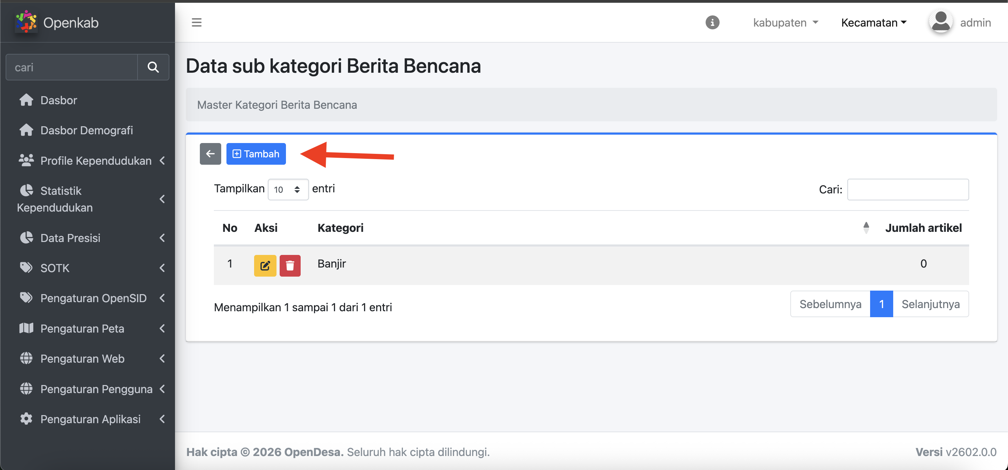
Task: Click the search magnifier icon in sidebar
Action: [x=153, y=67]
